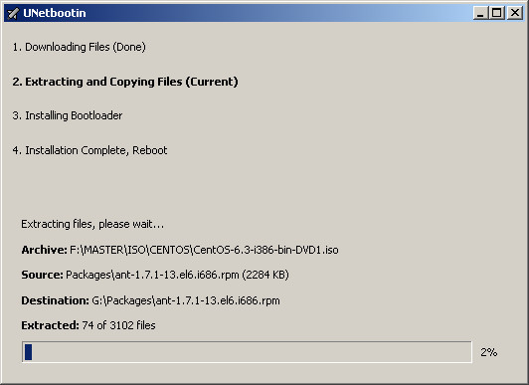This screenshot has width=529, height=385.
Task: Click the bold Destination: label
Action: tap(55, 300)
